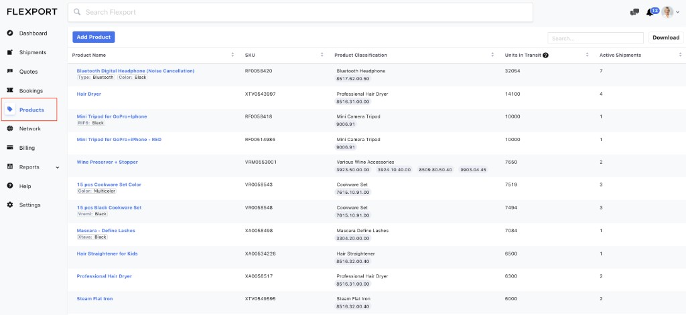Open Wine Preserver + Stopper link
Viewport: 686px width, 315px height.
107,162
